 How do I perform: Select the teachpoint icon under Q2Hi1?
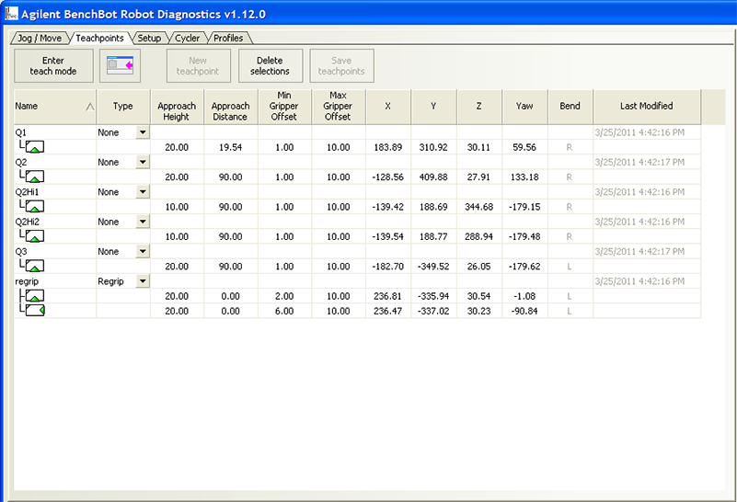click(x=35, y=207)
